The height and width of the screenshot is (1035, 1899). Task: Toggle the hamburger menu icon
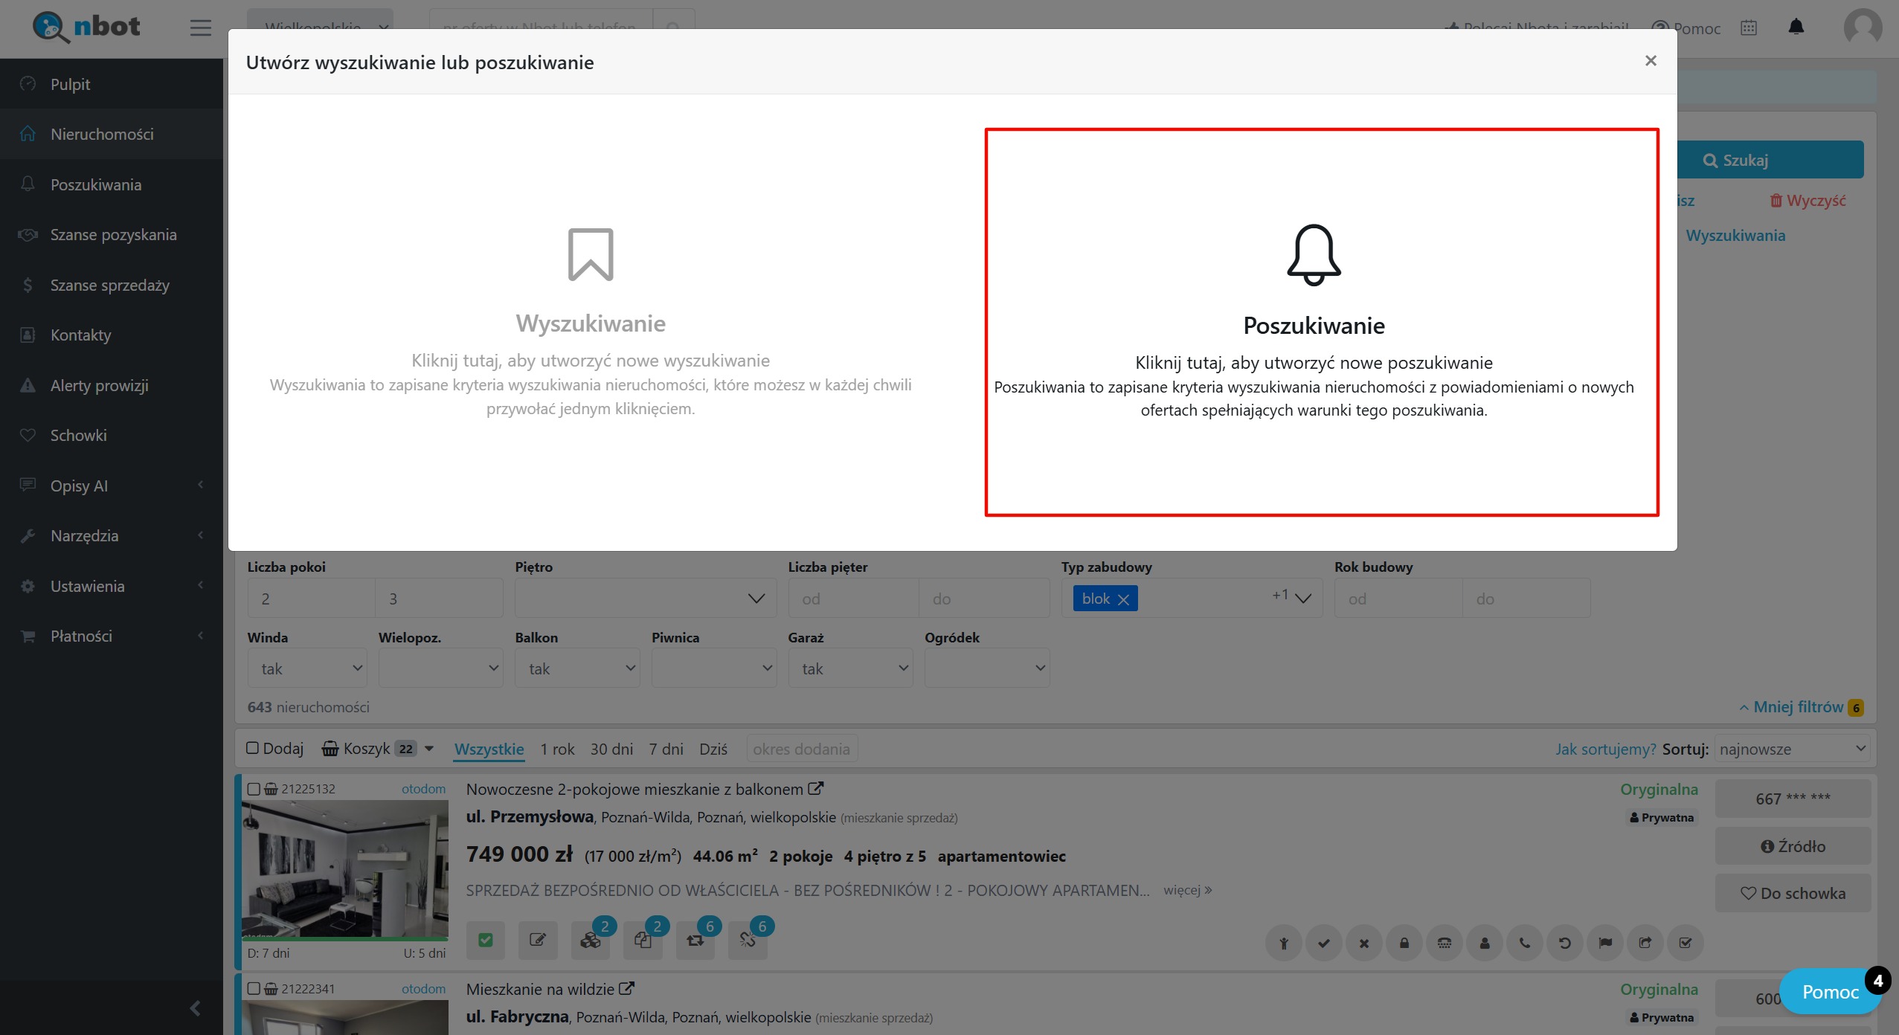200,28
